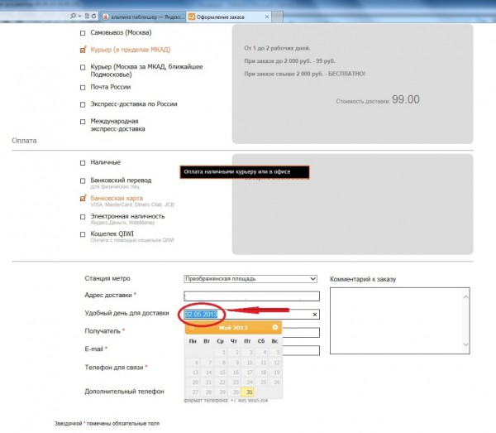
Task: Click the Yandex tab favicon
Action: coord(107,17)
